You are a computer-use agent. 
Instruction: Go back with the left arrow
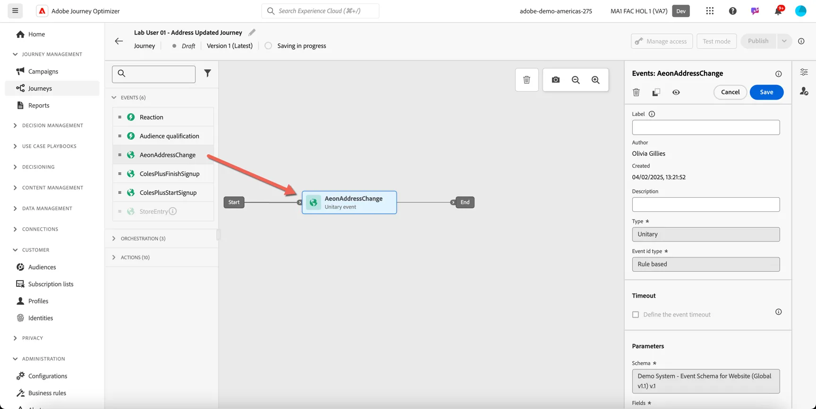tap(119, 41)
